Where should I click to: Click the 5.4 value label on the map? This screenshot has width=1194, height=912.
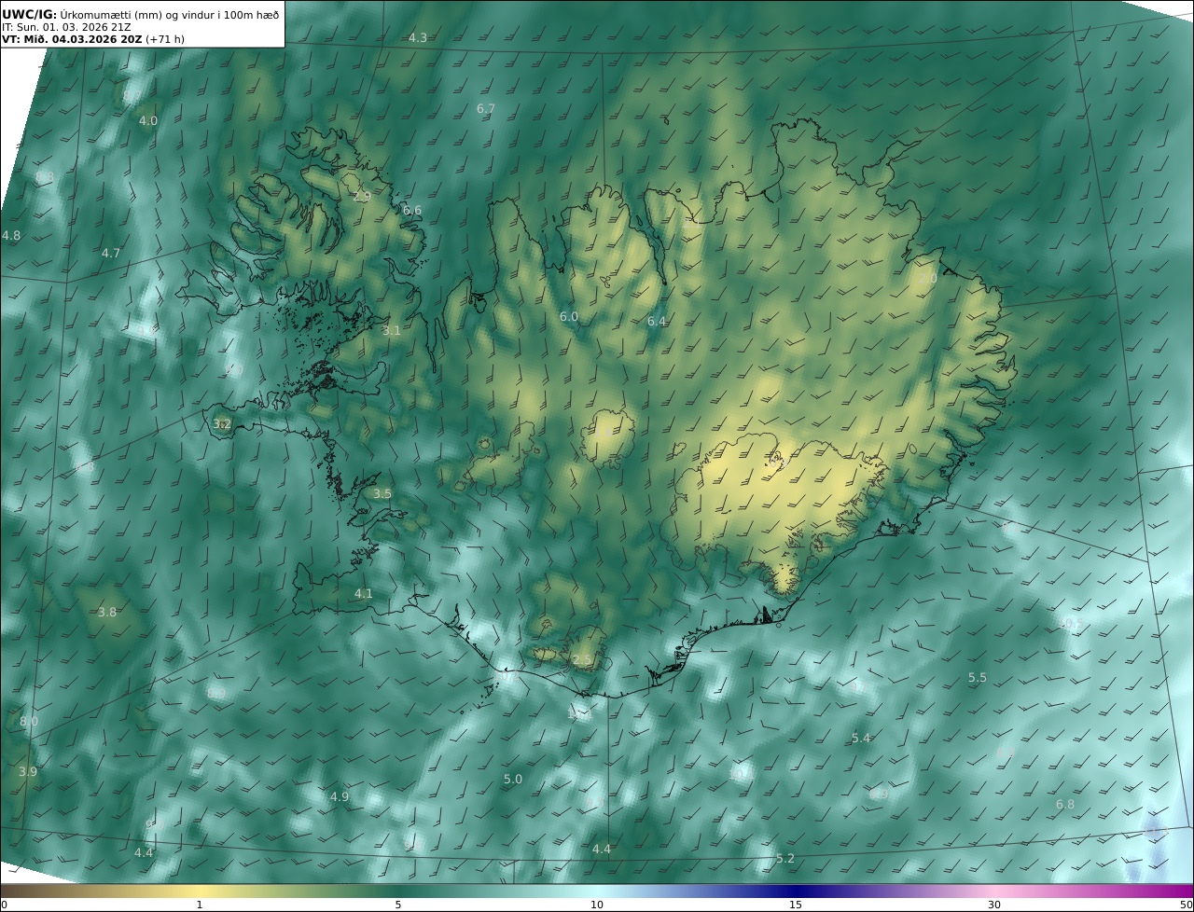click(861, 739)
